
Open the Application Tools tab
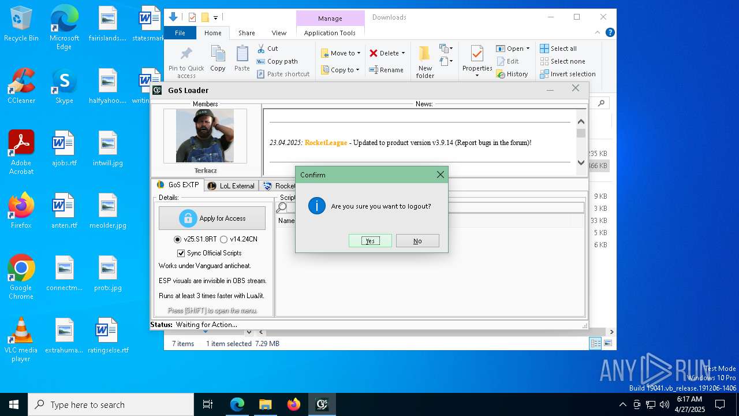click(x=330, y=33)
